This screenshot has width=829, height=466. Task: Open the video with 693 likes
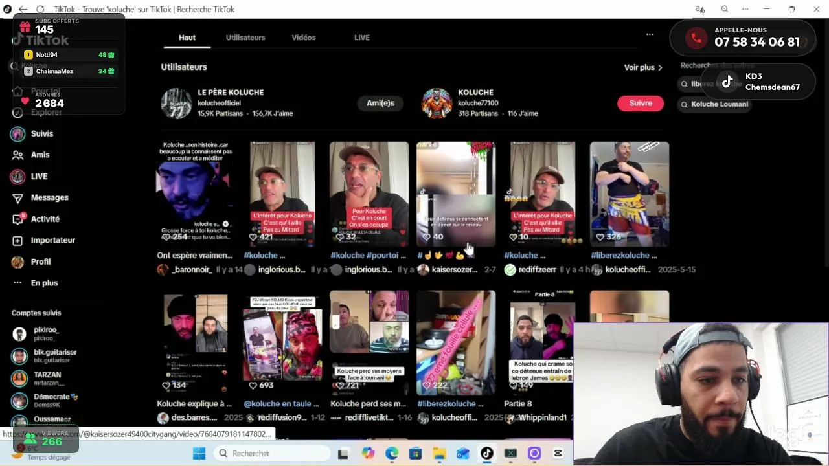[x=282, y=343]
